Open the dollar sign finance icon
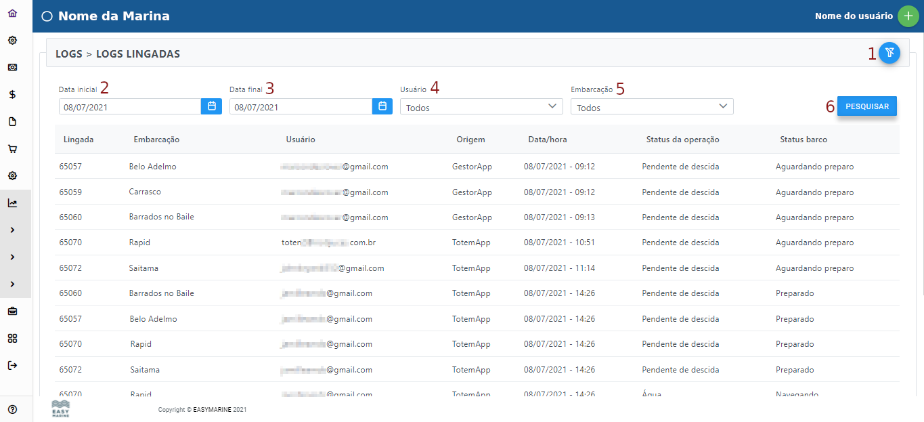The height and width of the screenshot is (422, 924). pyautogui.click(x=12, y=95)
